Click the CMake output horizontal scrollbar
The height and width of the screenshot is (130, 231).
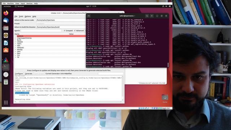68,101
